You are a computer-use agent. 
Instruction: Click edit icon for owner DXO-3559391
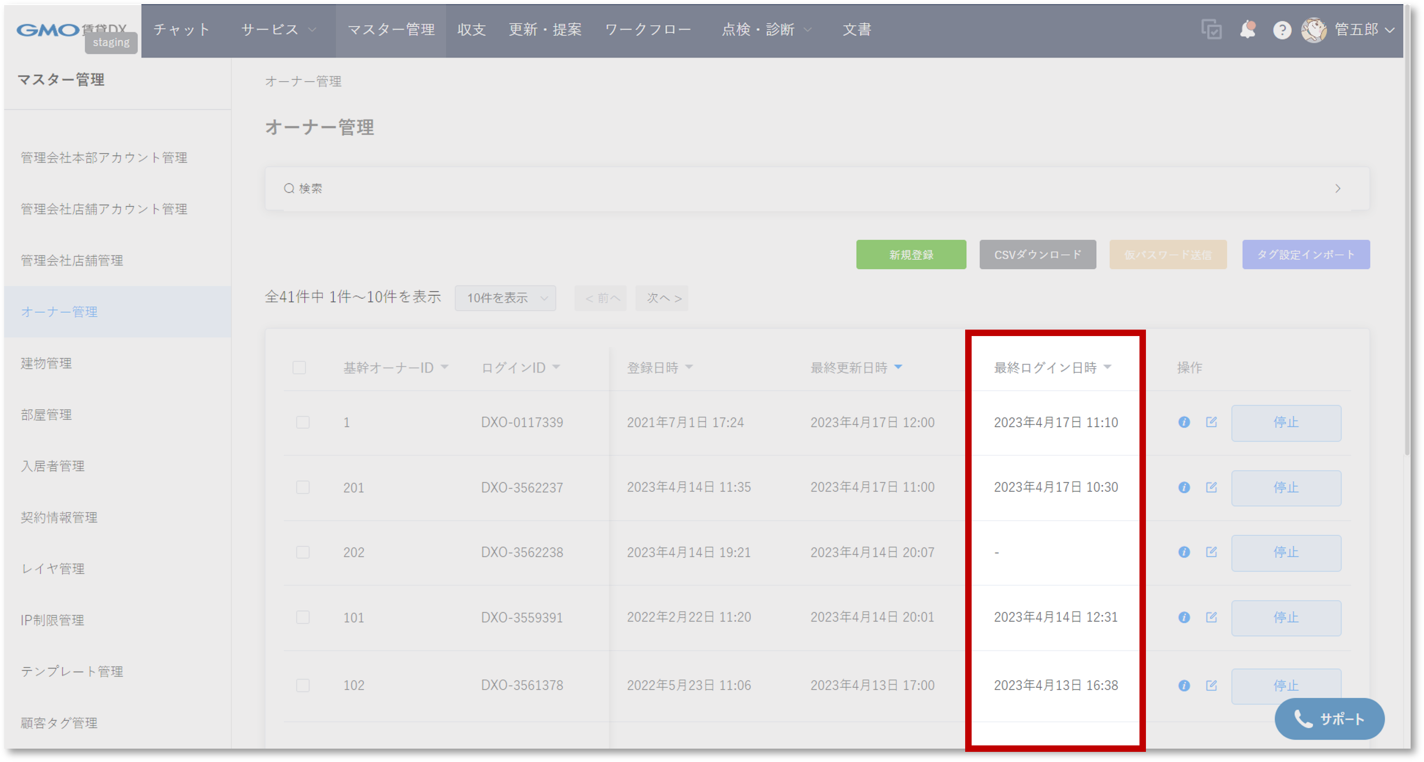(x=1211, y=617)
